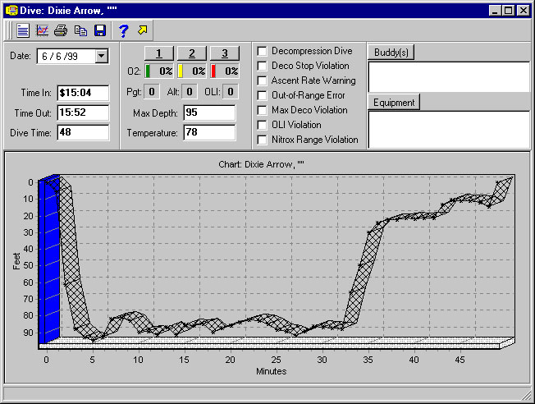Click the app icon in title bar
535x404 pixels.
point(11,10)
